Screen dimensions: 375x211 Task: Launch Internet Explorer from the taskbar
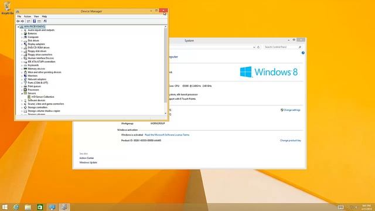16,207
